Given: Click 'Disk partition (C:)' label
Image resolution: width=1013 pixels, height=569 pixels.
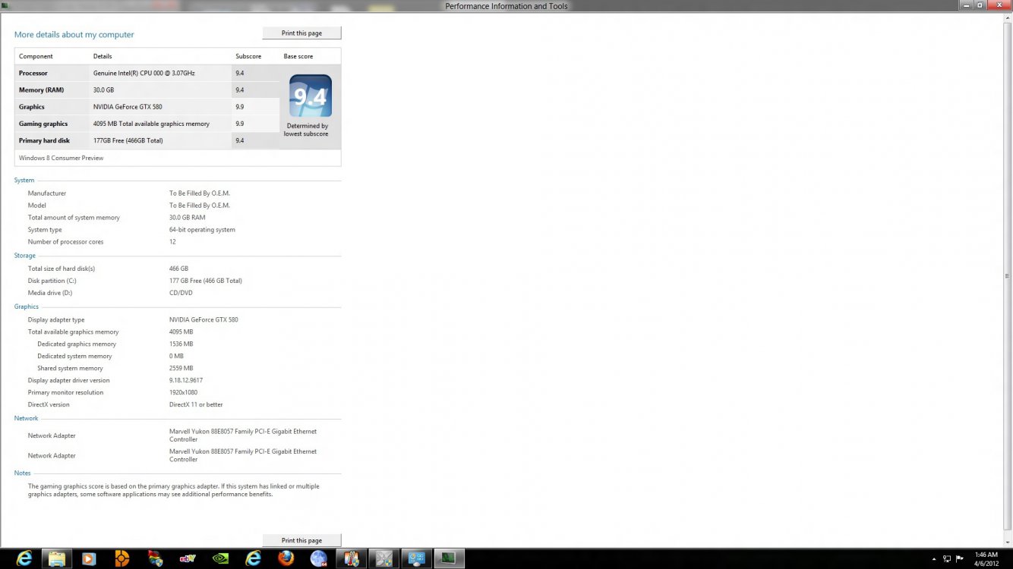Looking at the screenshot, I should click(52, 281).
